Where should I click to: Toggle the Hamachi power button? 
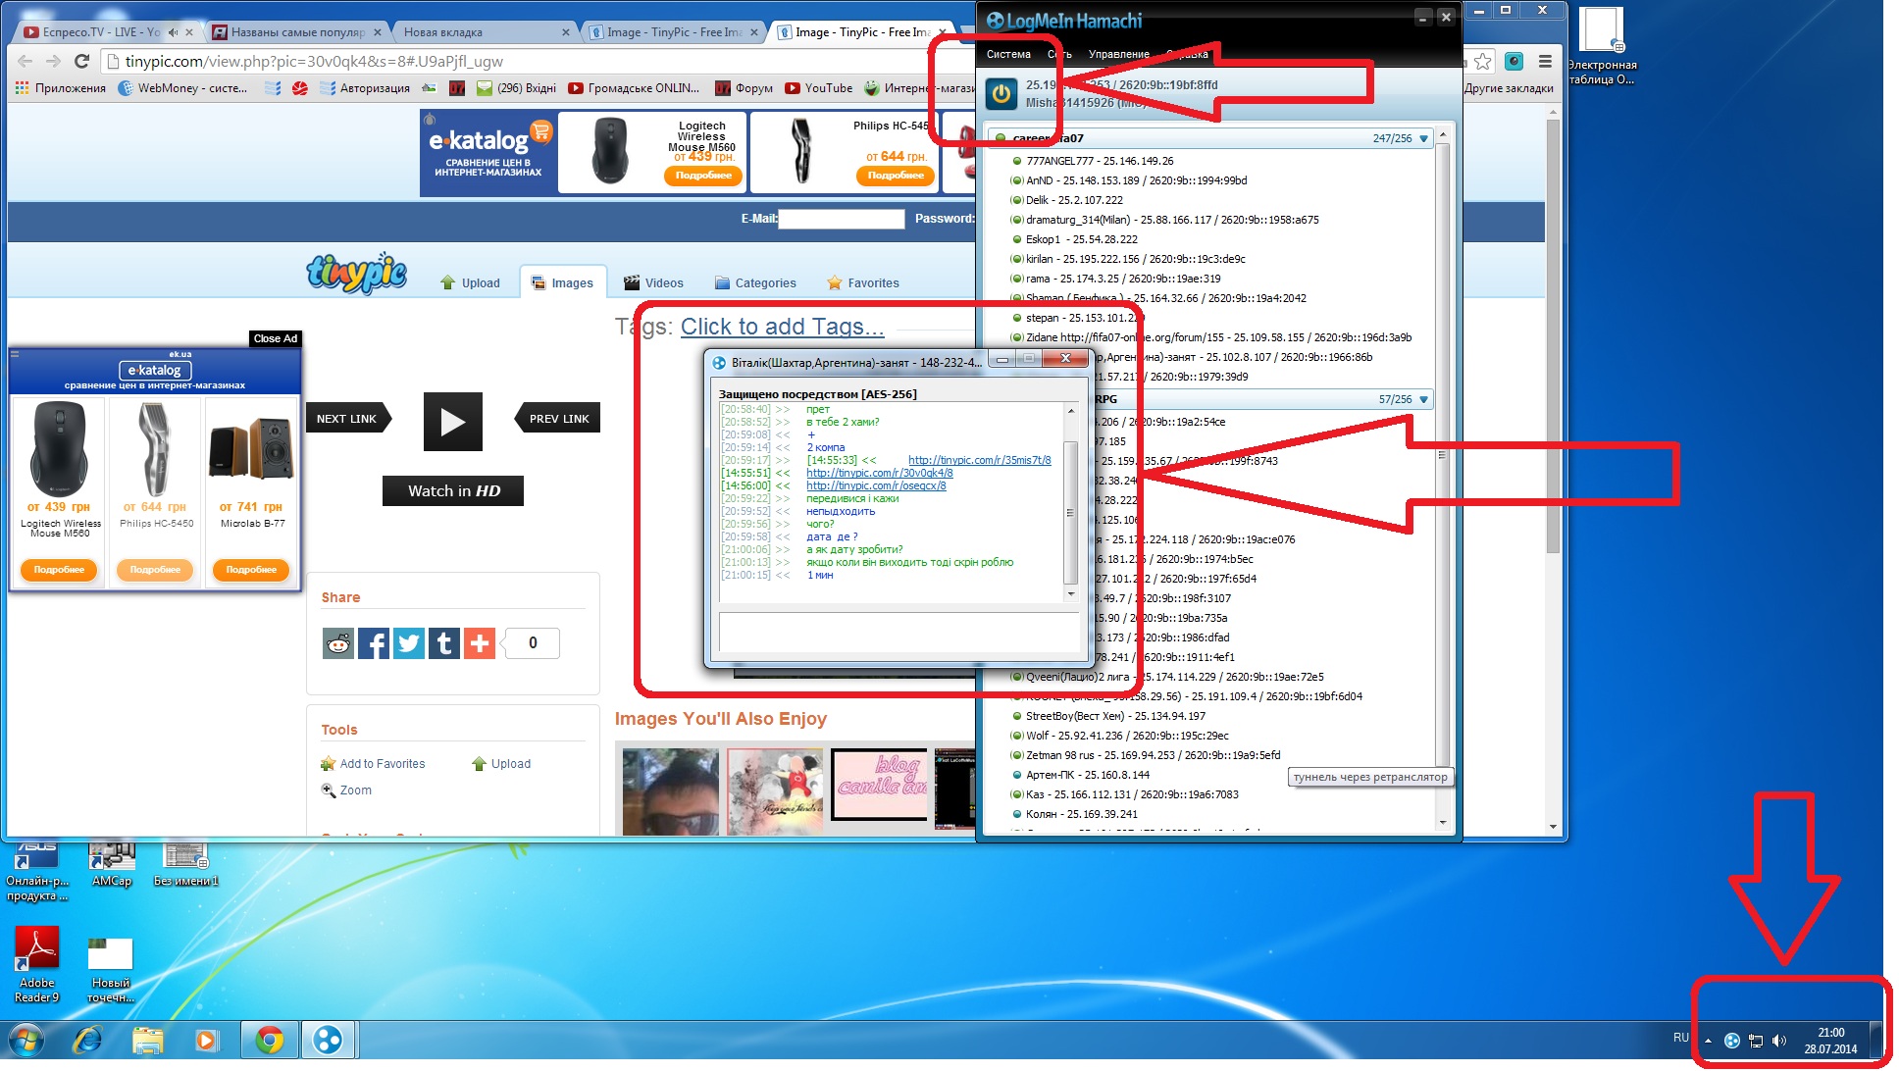click(1001, 94)
